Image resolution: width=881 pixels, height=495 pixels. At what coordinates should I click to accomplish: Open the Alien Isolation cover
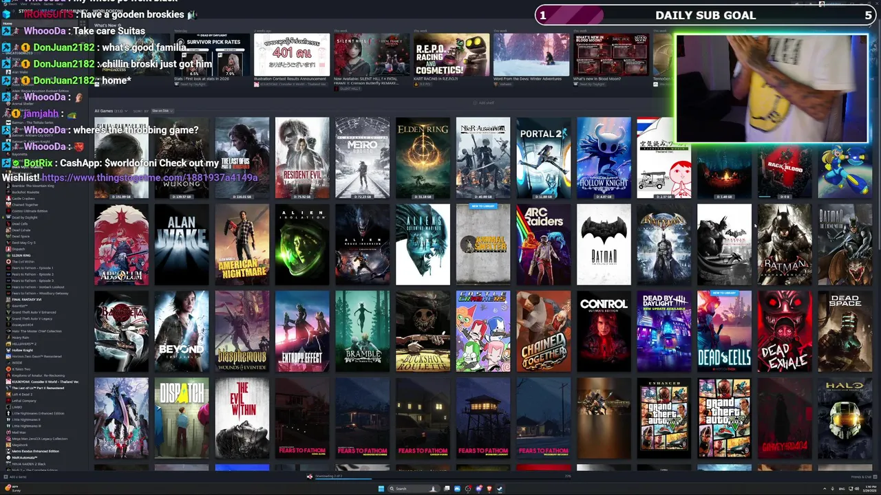pyautogui.click(x=302, y=245)
